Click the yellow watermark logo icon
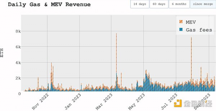 pos(178,103)
